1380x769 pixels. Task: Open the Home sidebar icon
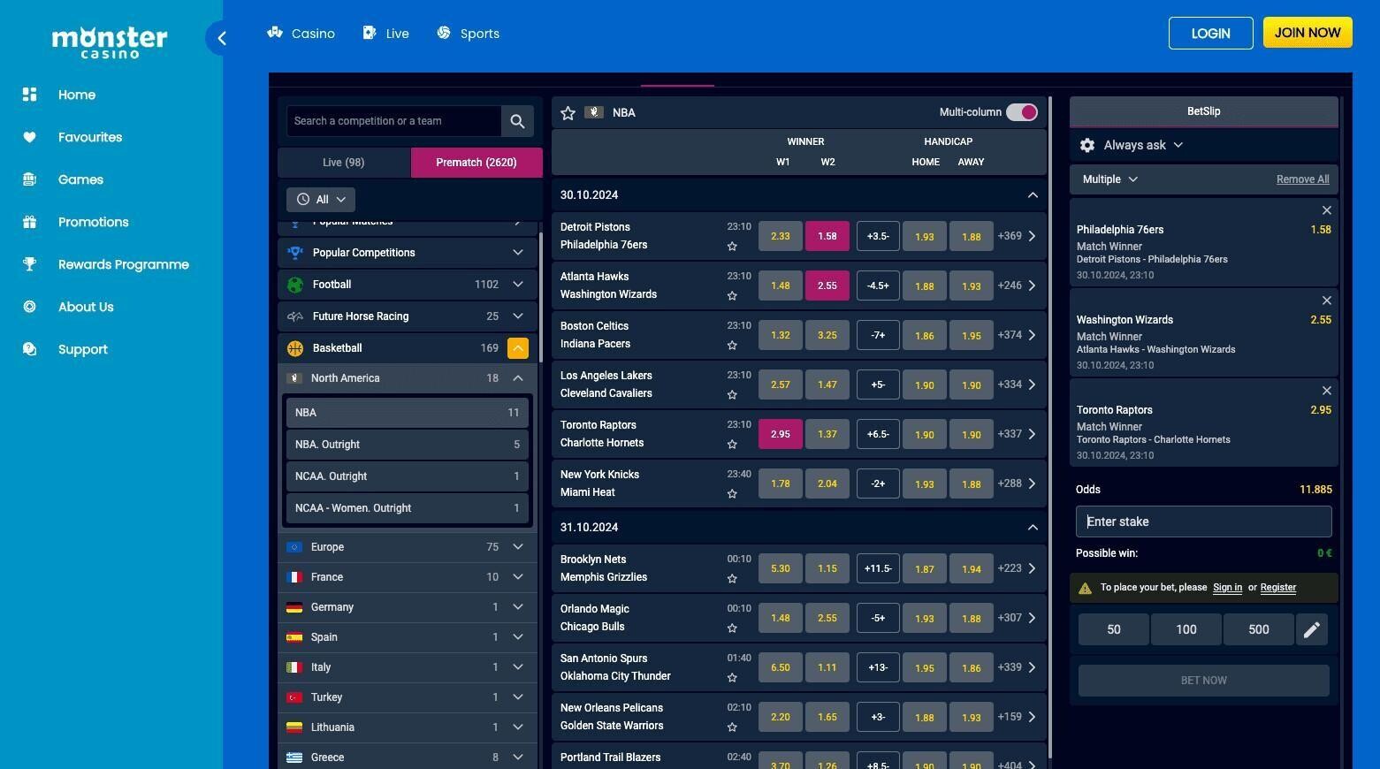[x=29, y=95]
